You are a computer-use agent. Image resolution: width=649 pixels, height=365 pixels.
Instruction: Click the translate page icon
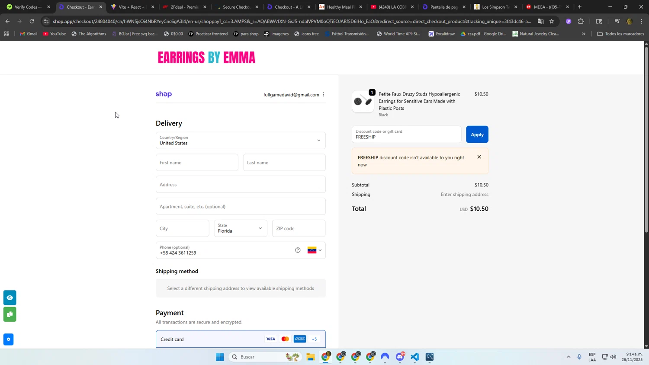coord(540,21)
